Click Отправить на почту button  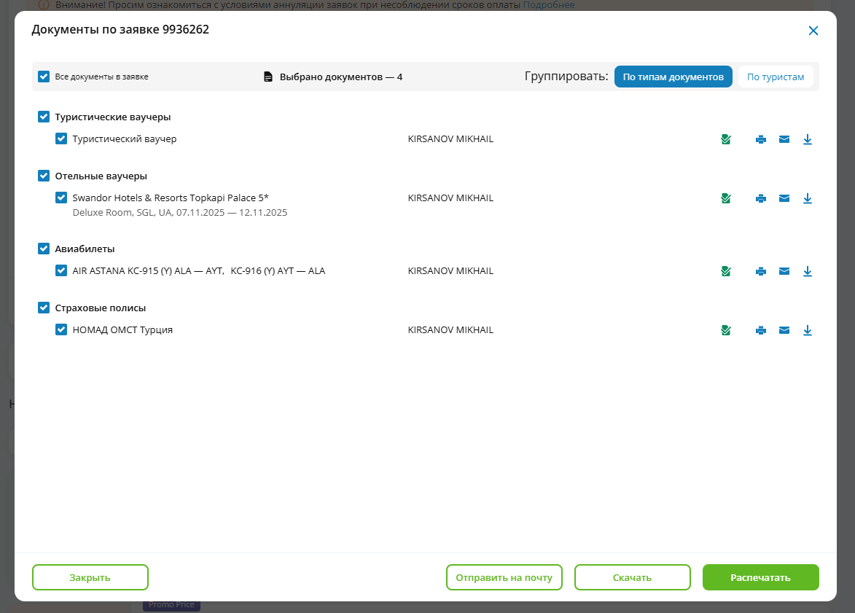pos(504,577)
